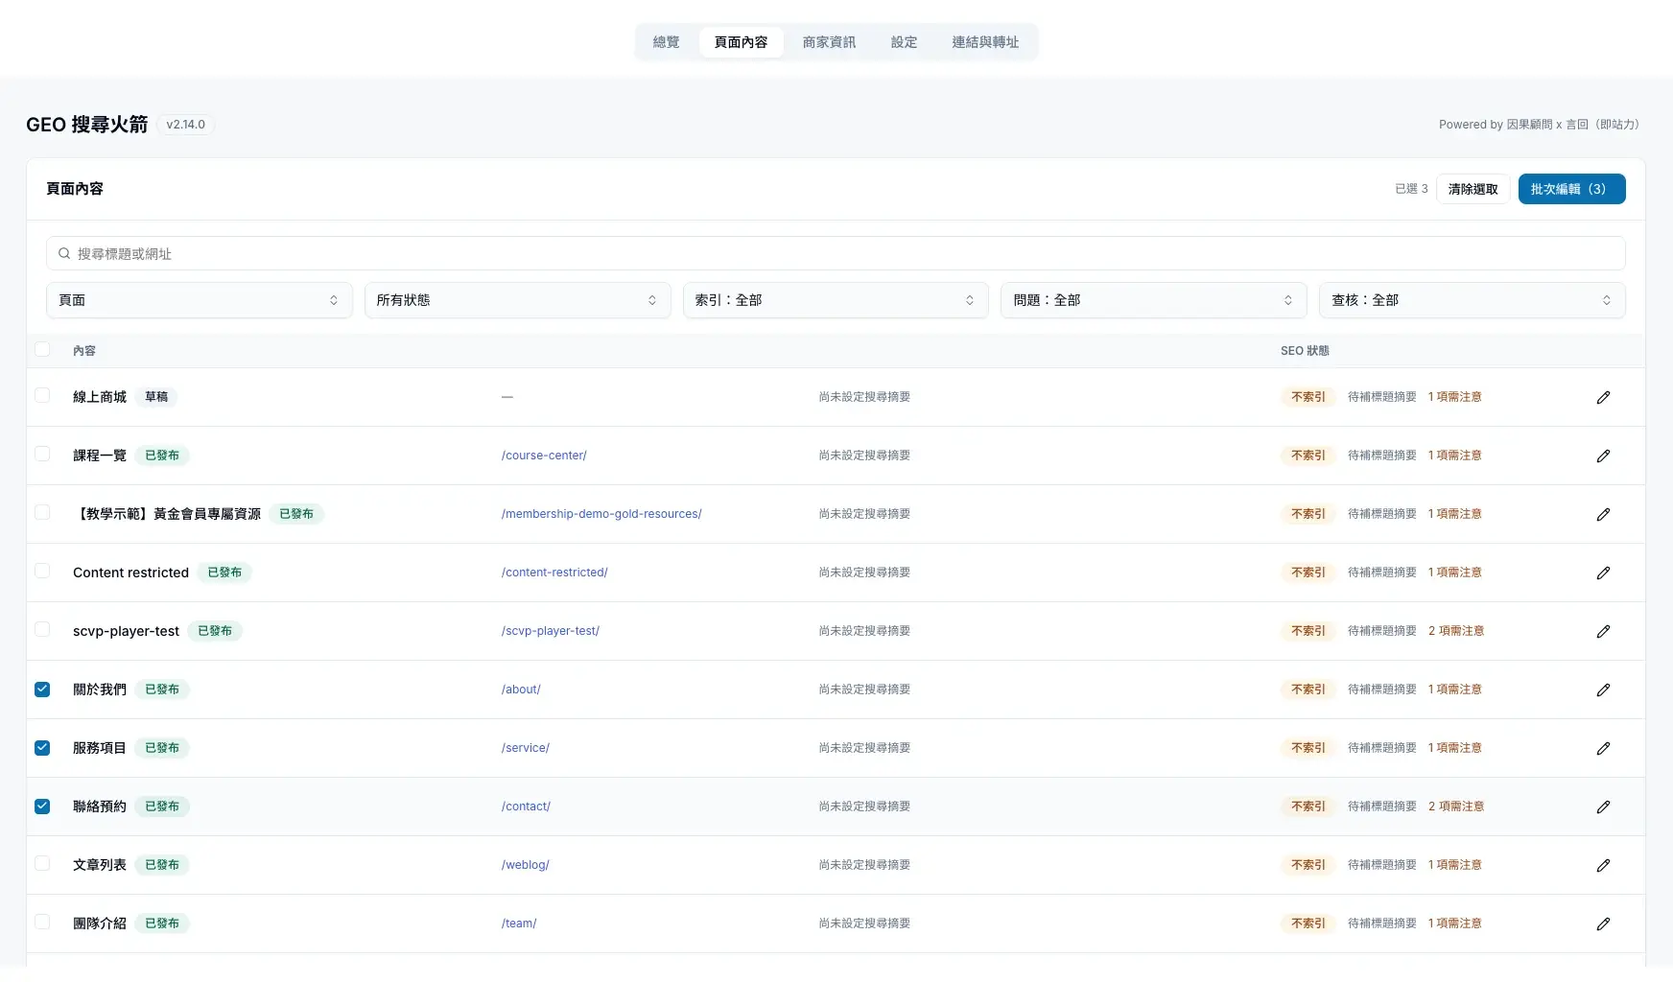Check the 文章列表 row checkbox

42,863
